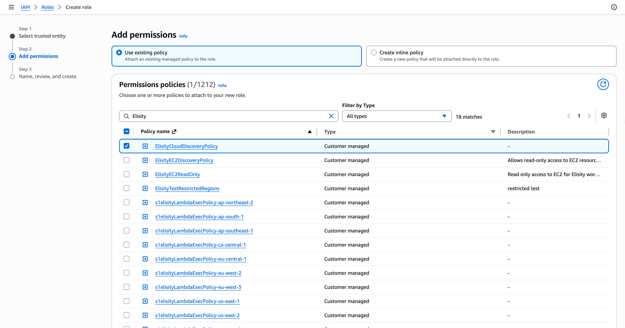This screenshot has height=328, width=625.
Task: Check s1elisityLambdaExecPolicy-us-east-1 checkbox
Action: click(x=126, y=301)
